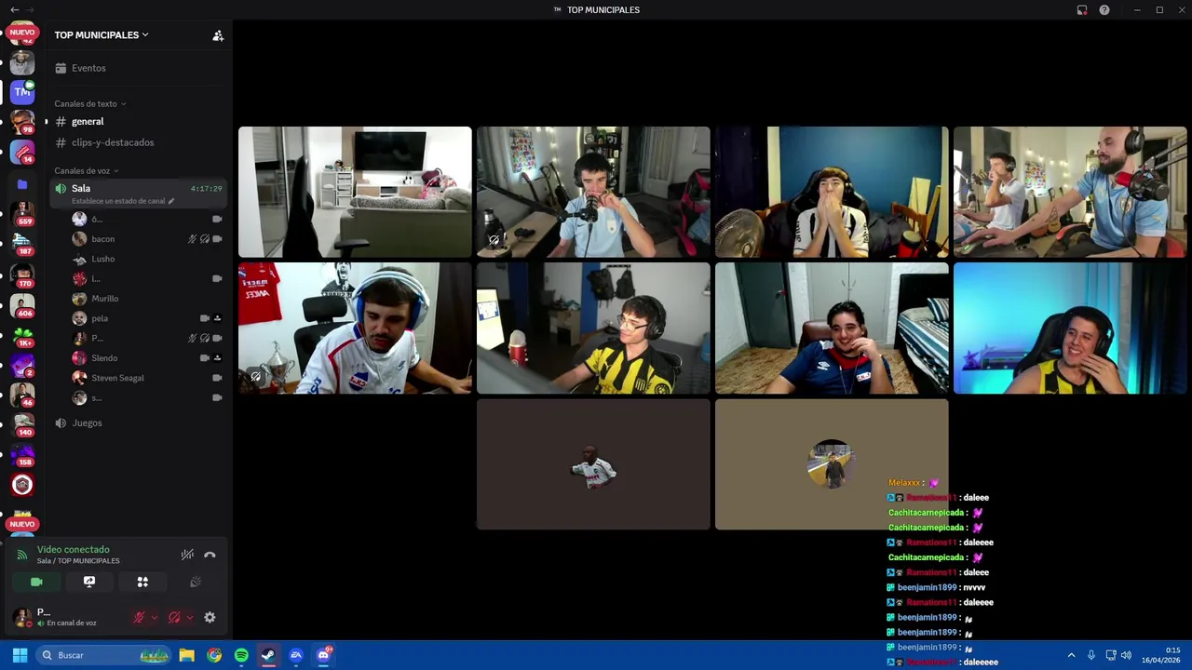
Task: Open the microphone input options arrow
Action: [155, 617]
